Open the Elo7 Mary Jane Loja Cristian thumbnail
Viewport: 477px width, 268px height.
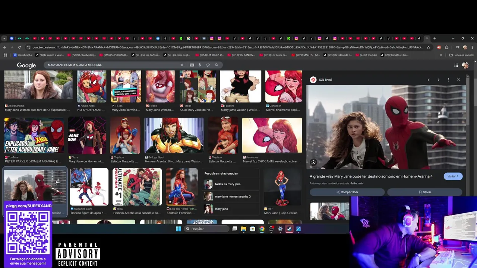point(282,187)
